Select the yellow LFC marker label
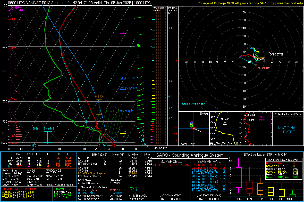Screen dimensions: 304x202 click(123, 132)
